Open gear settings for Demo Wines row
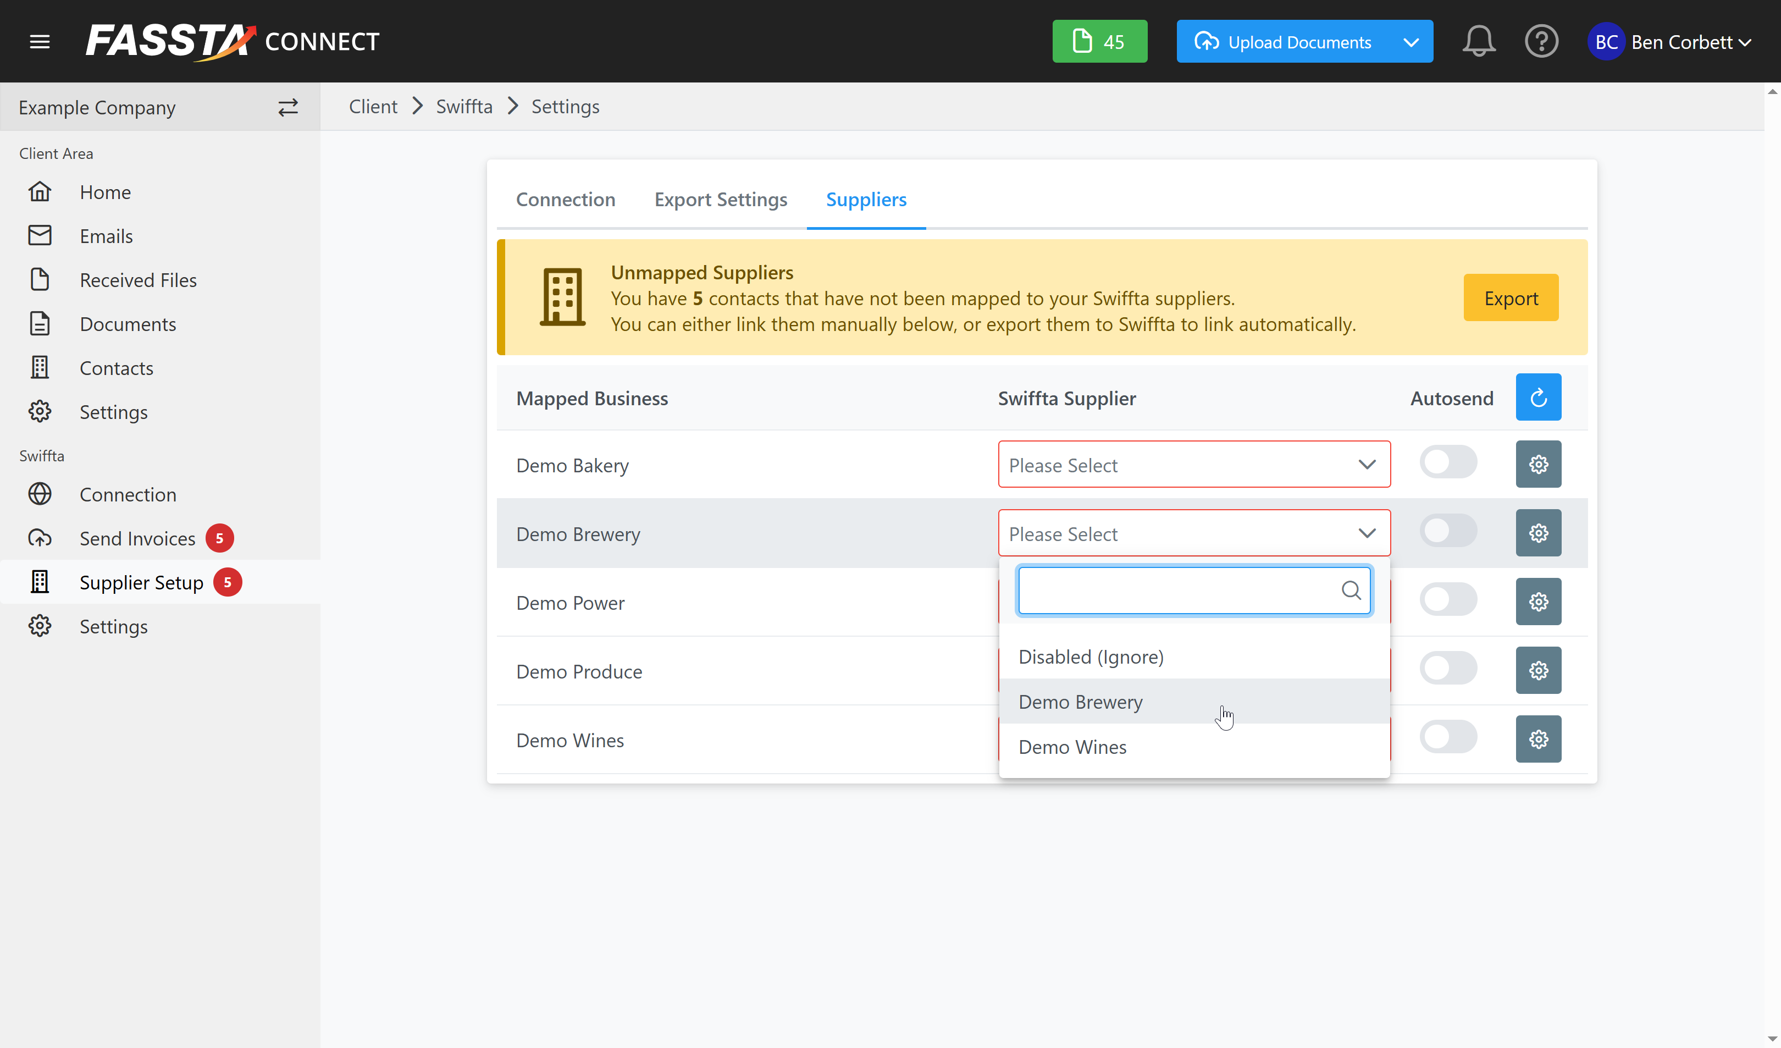This screenshot has height=1048, width=1781. click(1538, 739)
